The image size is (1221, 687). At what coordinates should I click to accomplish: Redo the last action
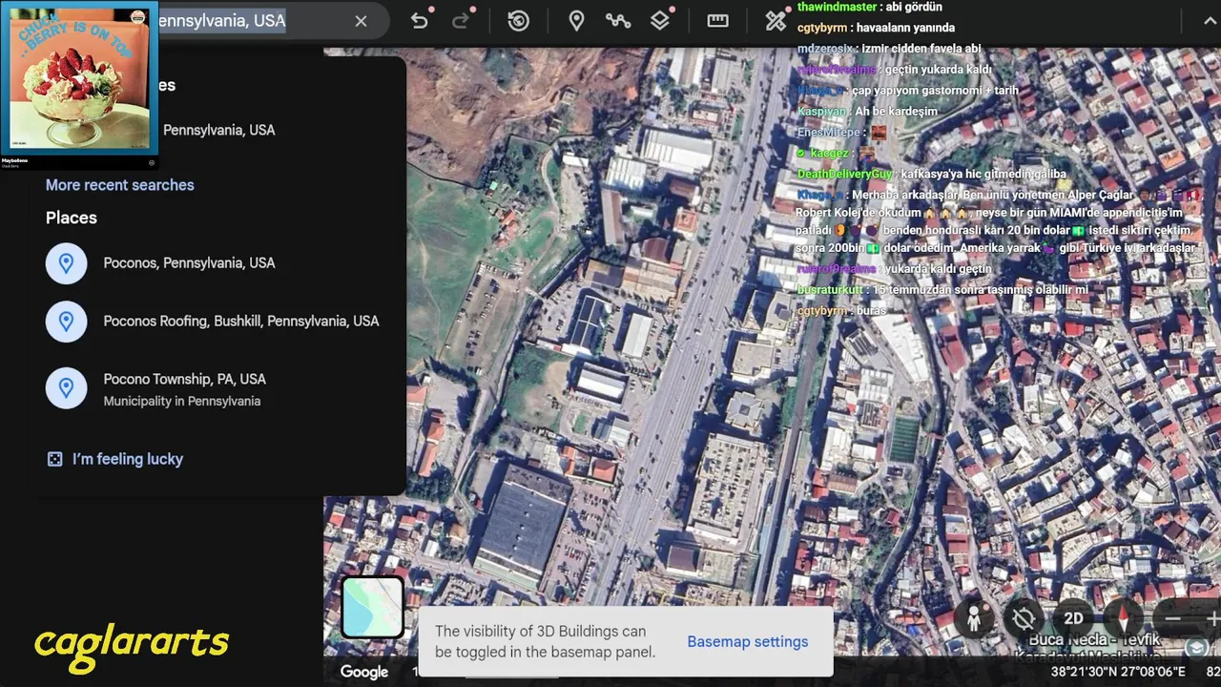(x=462, y=21)
